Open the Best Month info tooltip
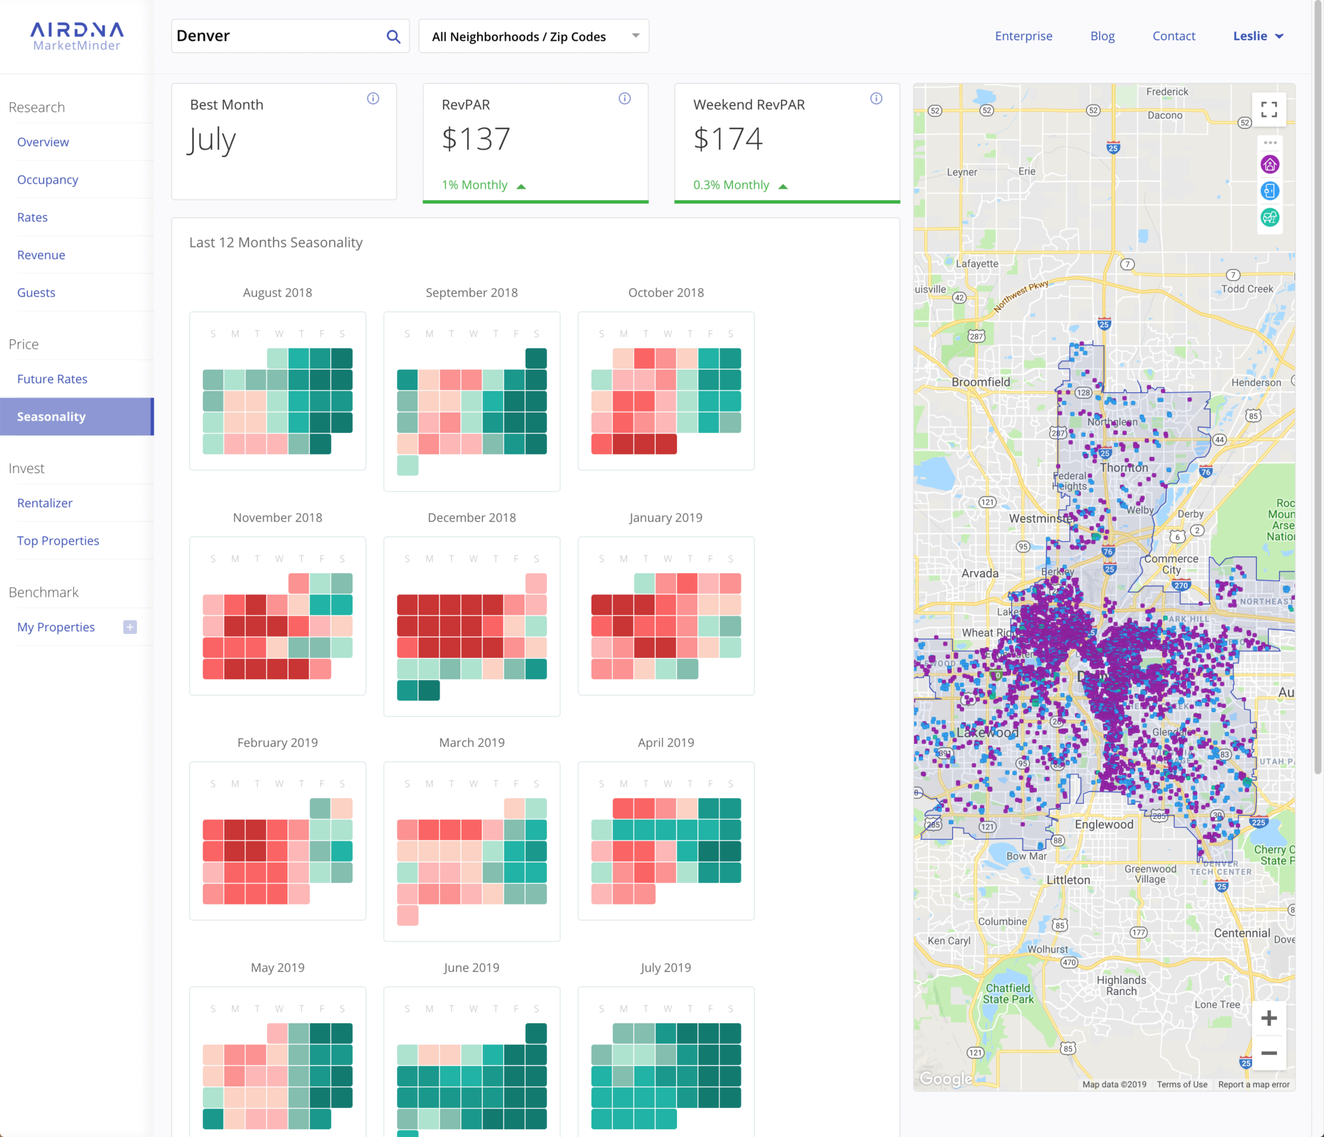 (372, 98)
